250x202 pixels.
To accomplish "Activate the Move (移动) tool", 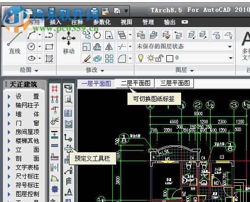I will click(68, 43).
